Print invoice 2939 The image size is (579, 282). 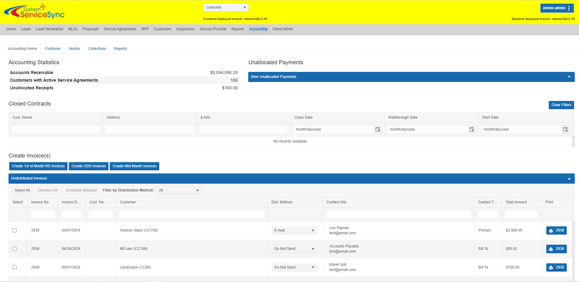[x=556, y=267]
